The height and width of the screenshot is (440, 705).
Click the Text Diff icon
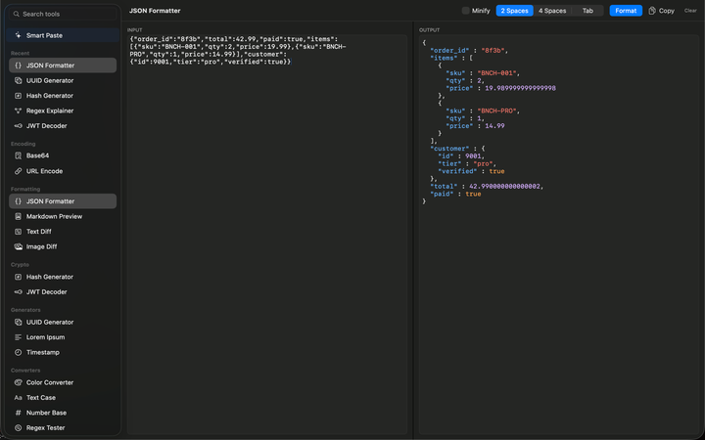tap(18, 231)
